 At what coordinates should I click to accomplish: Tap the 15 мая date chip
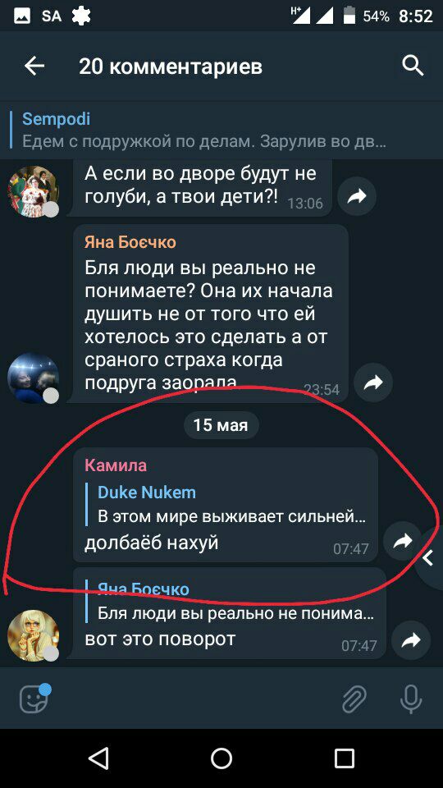(x=221, y=426)
